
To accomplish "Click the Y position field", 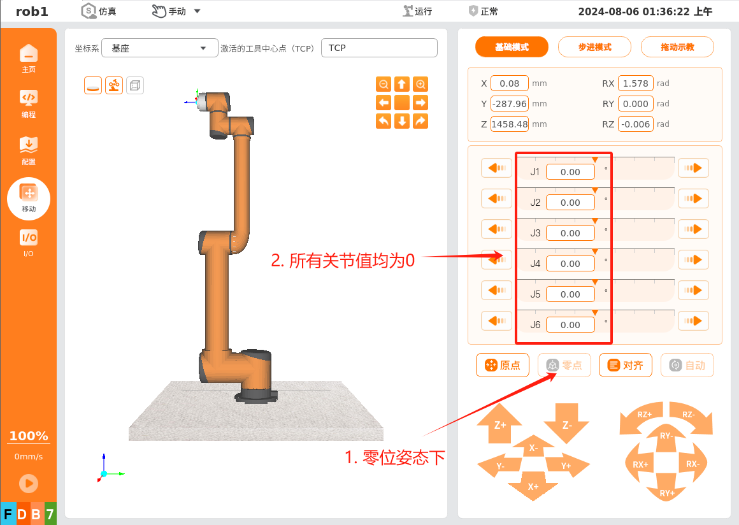I will point(510,104).
